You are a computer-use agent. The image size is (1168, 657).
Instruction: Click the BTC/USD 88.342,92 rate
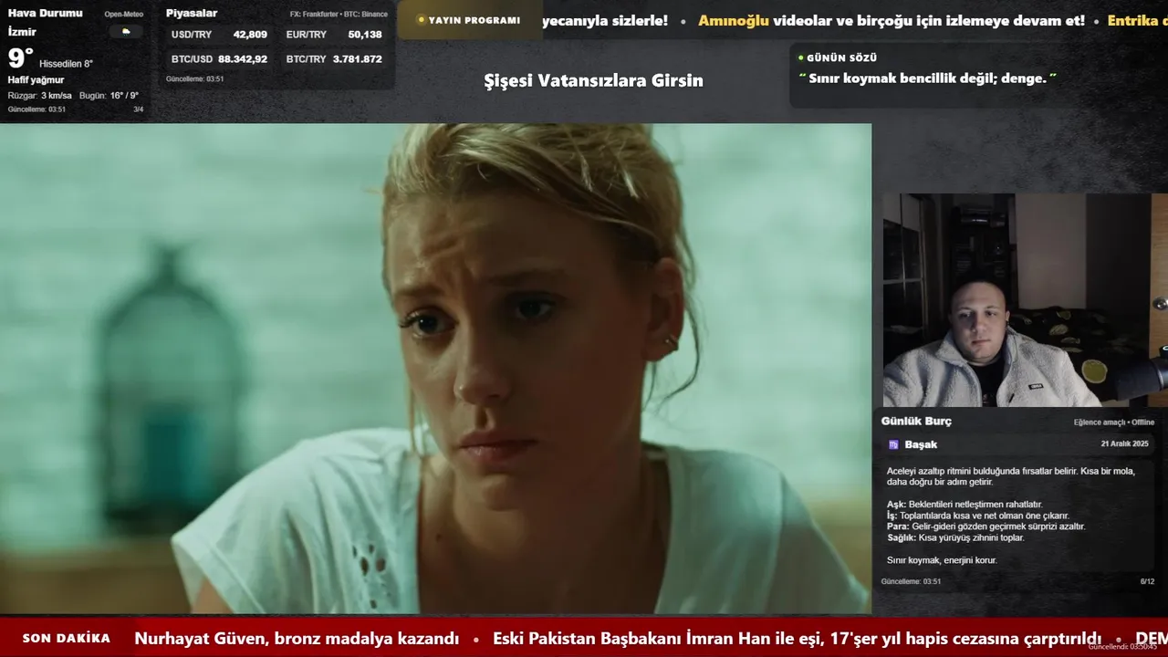coord(219,59)
